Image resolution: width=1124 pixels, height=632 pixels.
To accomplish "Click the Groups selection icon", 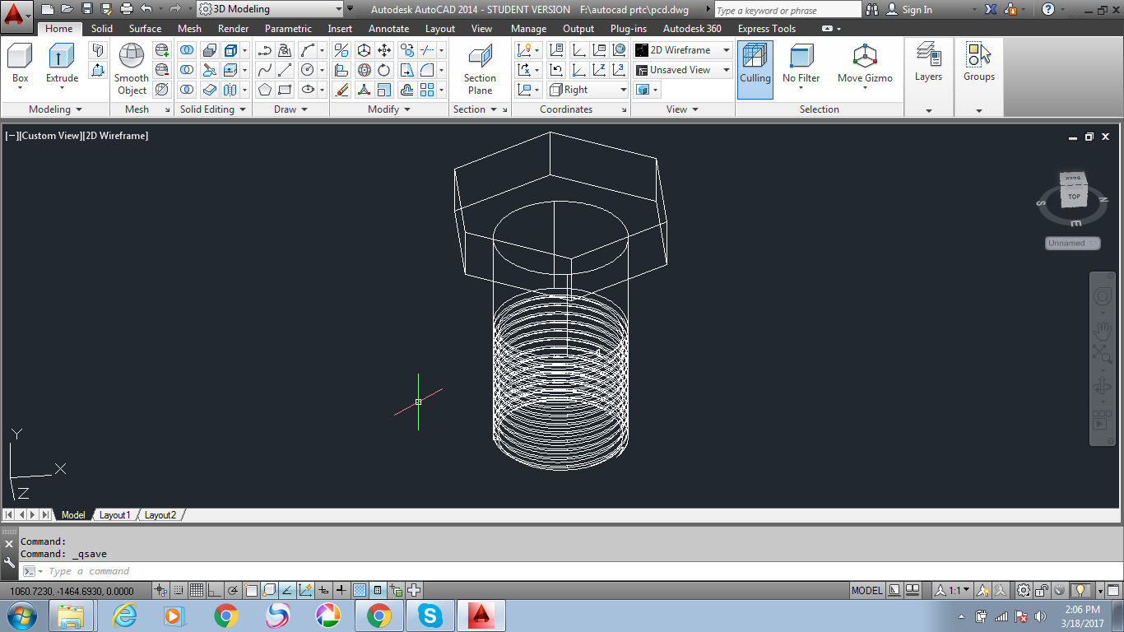I will pos(978,58).
